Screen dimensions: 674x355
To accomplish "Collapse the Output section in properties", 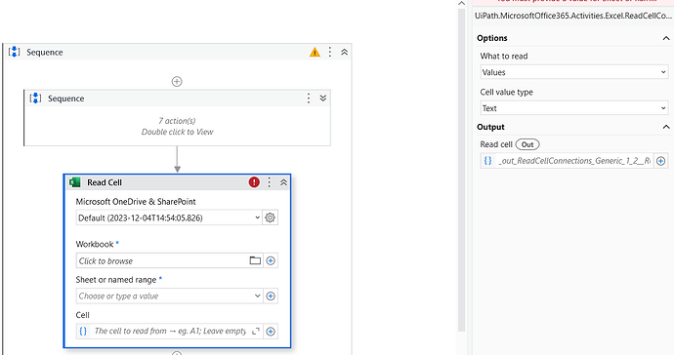I will pyautogui.click(x=666, y=127).
